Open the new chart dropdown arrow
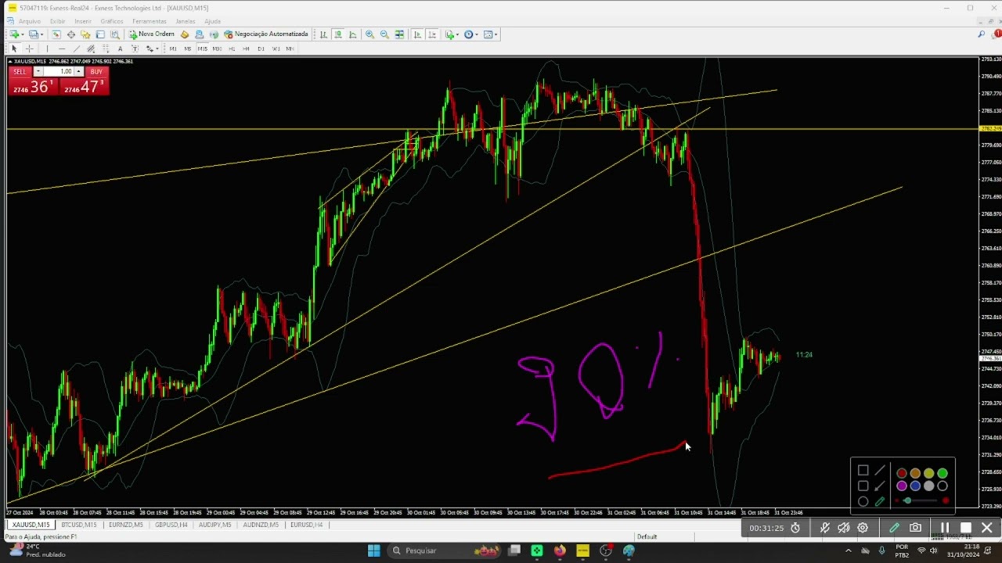 coord(23,34)
